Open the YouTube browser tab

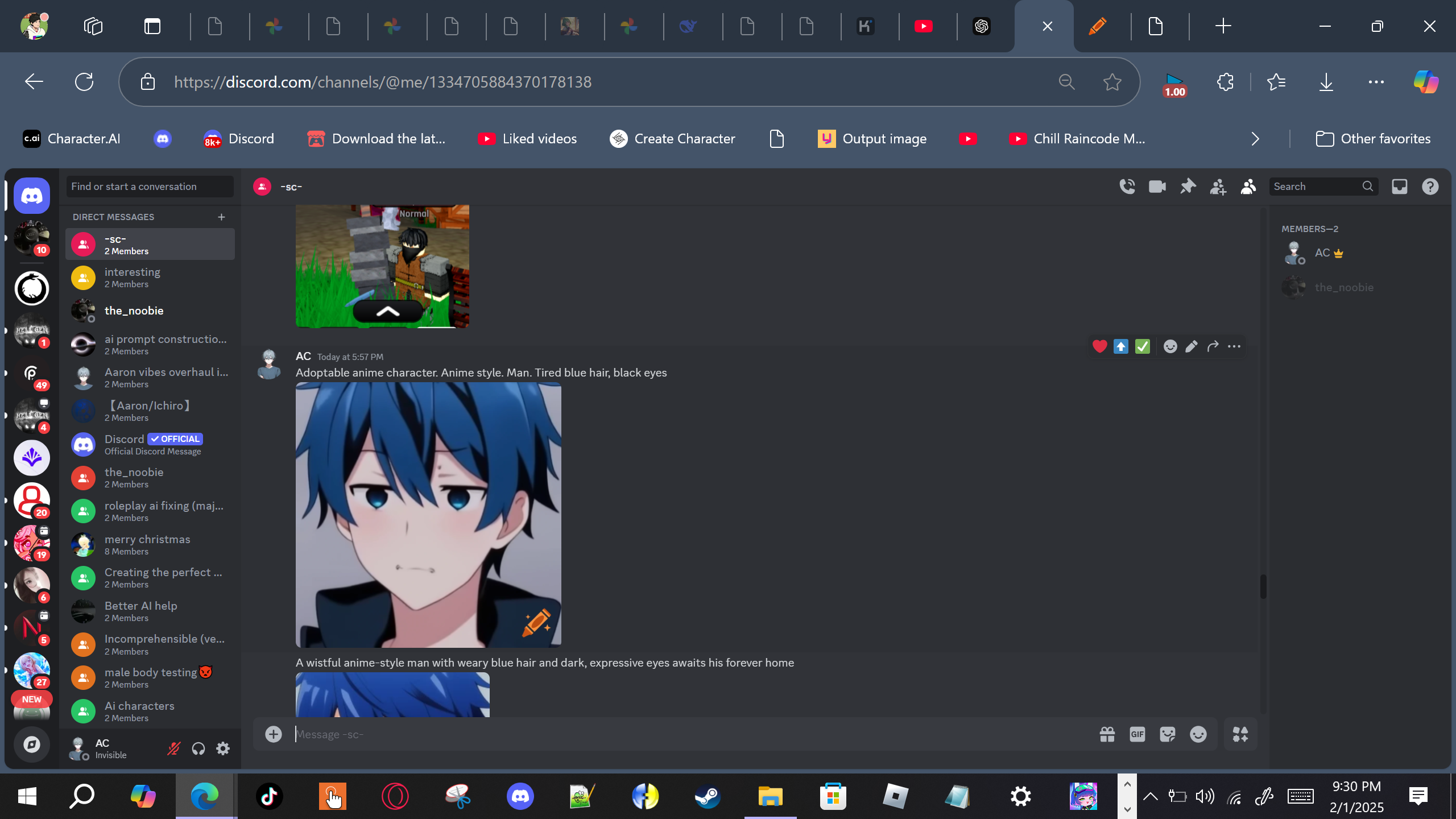923,26
